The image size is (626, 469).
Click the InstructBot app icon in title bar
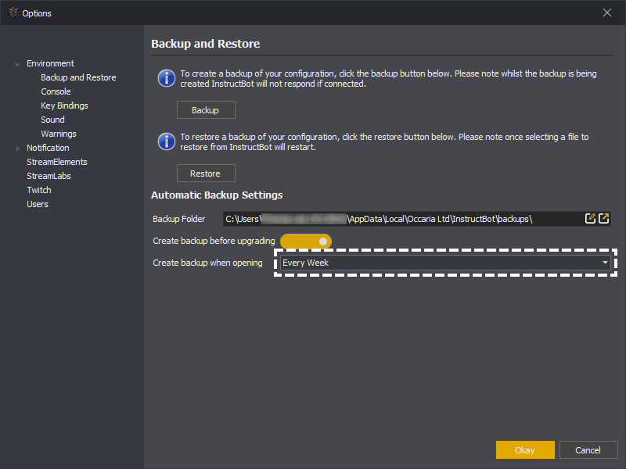13,13
